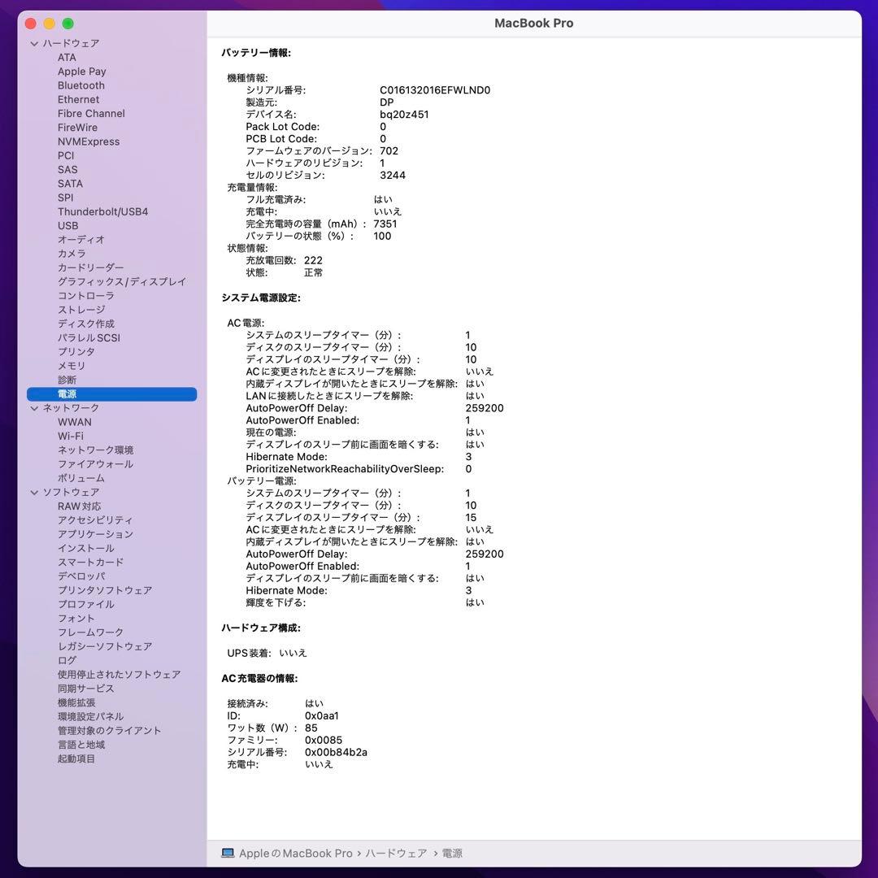This screenshot has width=878, height=878.
Task: Collapse the ハードウェア section
Action: point(34,43)
